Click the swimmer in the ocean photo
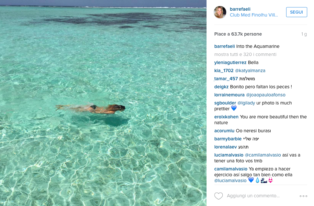This screenshot has height=206, width=314. (x=91, y=109)
